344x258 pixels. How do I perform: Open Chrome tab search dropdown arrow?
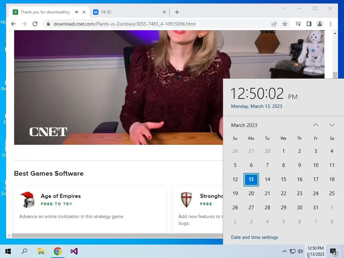click(x=284, y=8)
